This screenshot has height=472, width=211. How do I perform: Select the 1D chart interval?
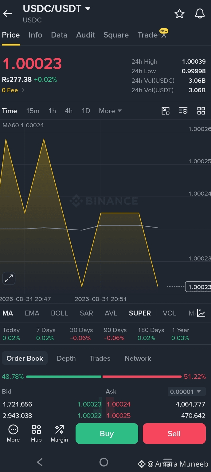[86, 111]
